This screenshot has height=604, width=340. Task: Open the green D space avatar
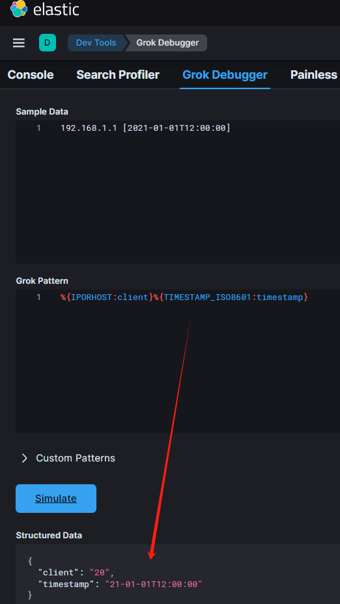(48, 43)
